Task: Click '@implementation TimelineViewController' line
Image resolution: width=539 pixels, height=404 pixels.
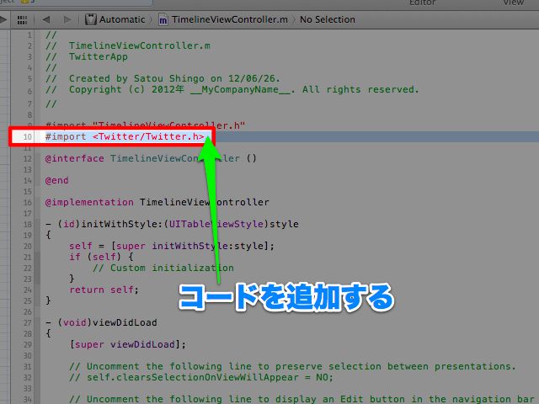Action: coord(157,202)
